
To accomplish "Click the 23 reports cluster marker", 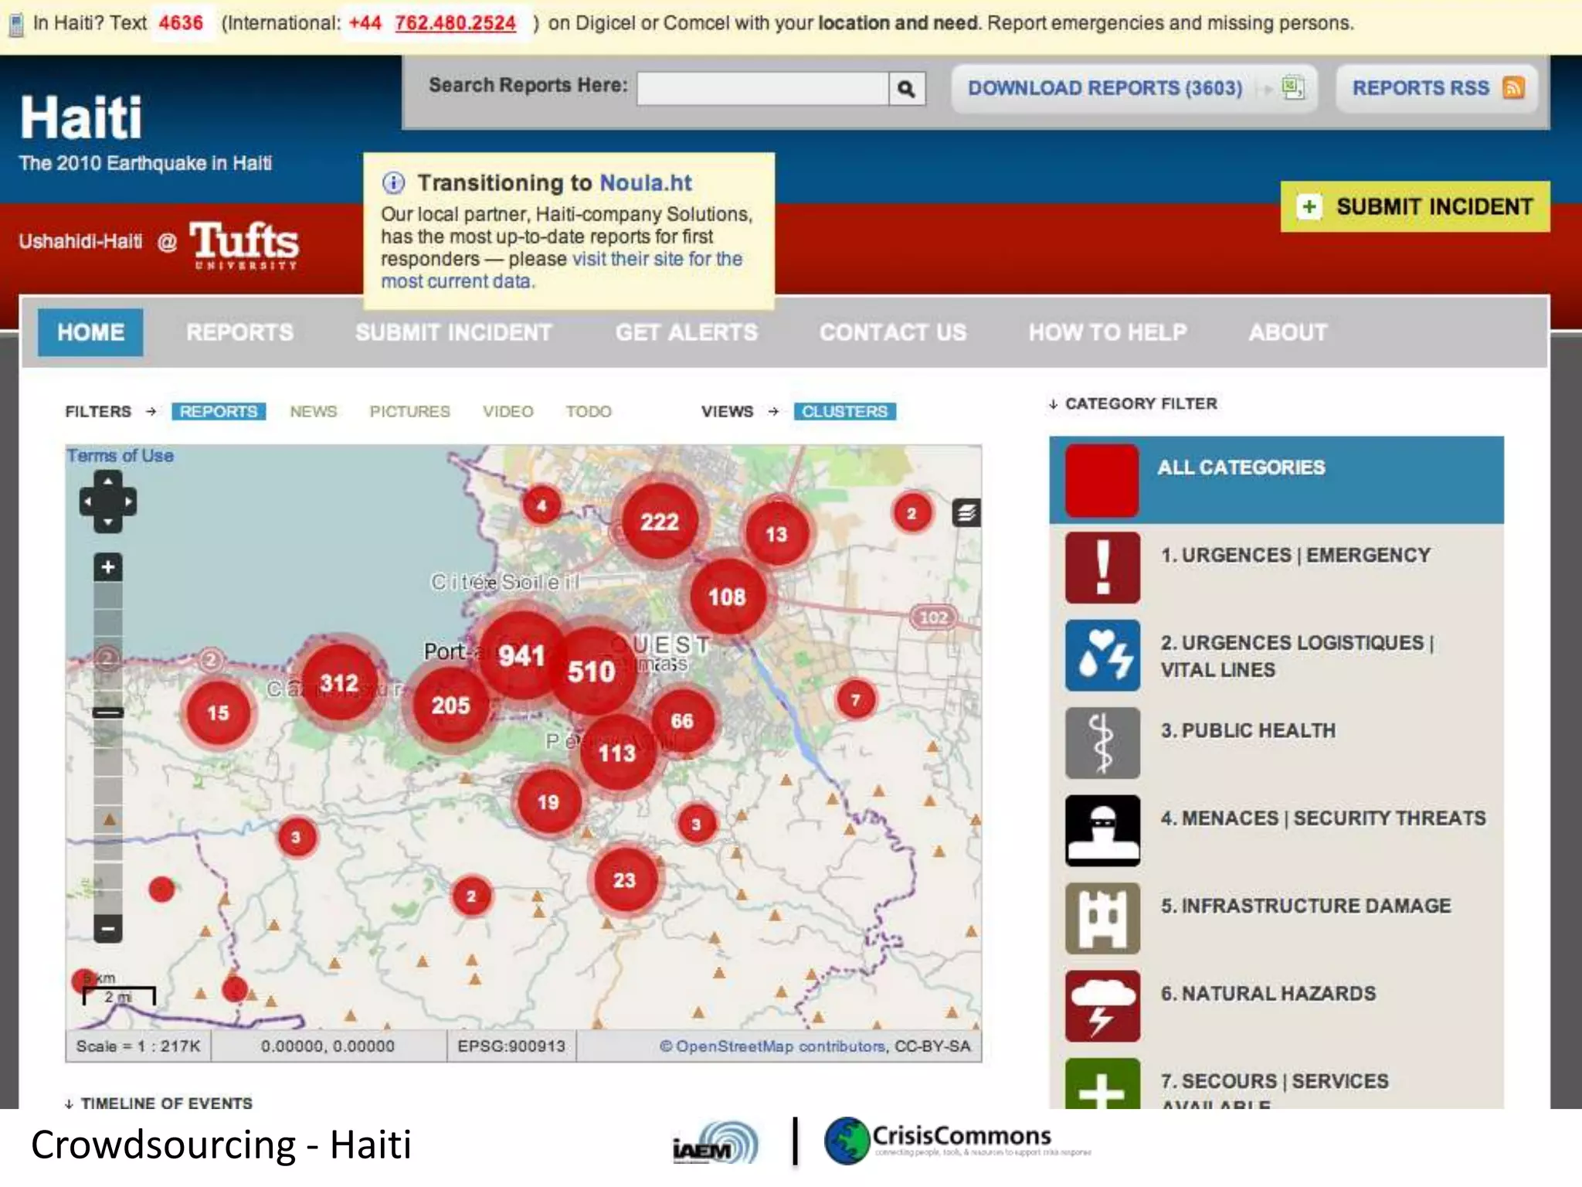I will point(624,879).
